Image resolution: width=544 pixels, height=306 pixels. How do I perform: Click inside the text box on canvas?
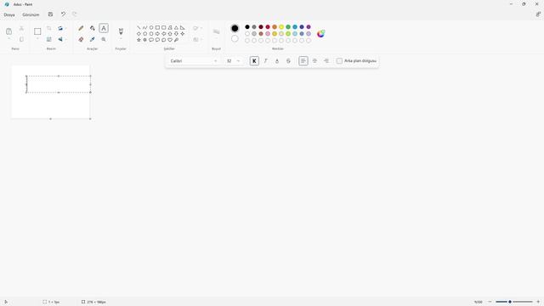coord(59,84)
